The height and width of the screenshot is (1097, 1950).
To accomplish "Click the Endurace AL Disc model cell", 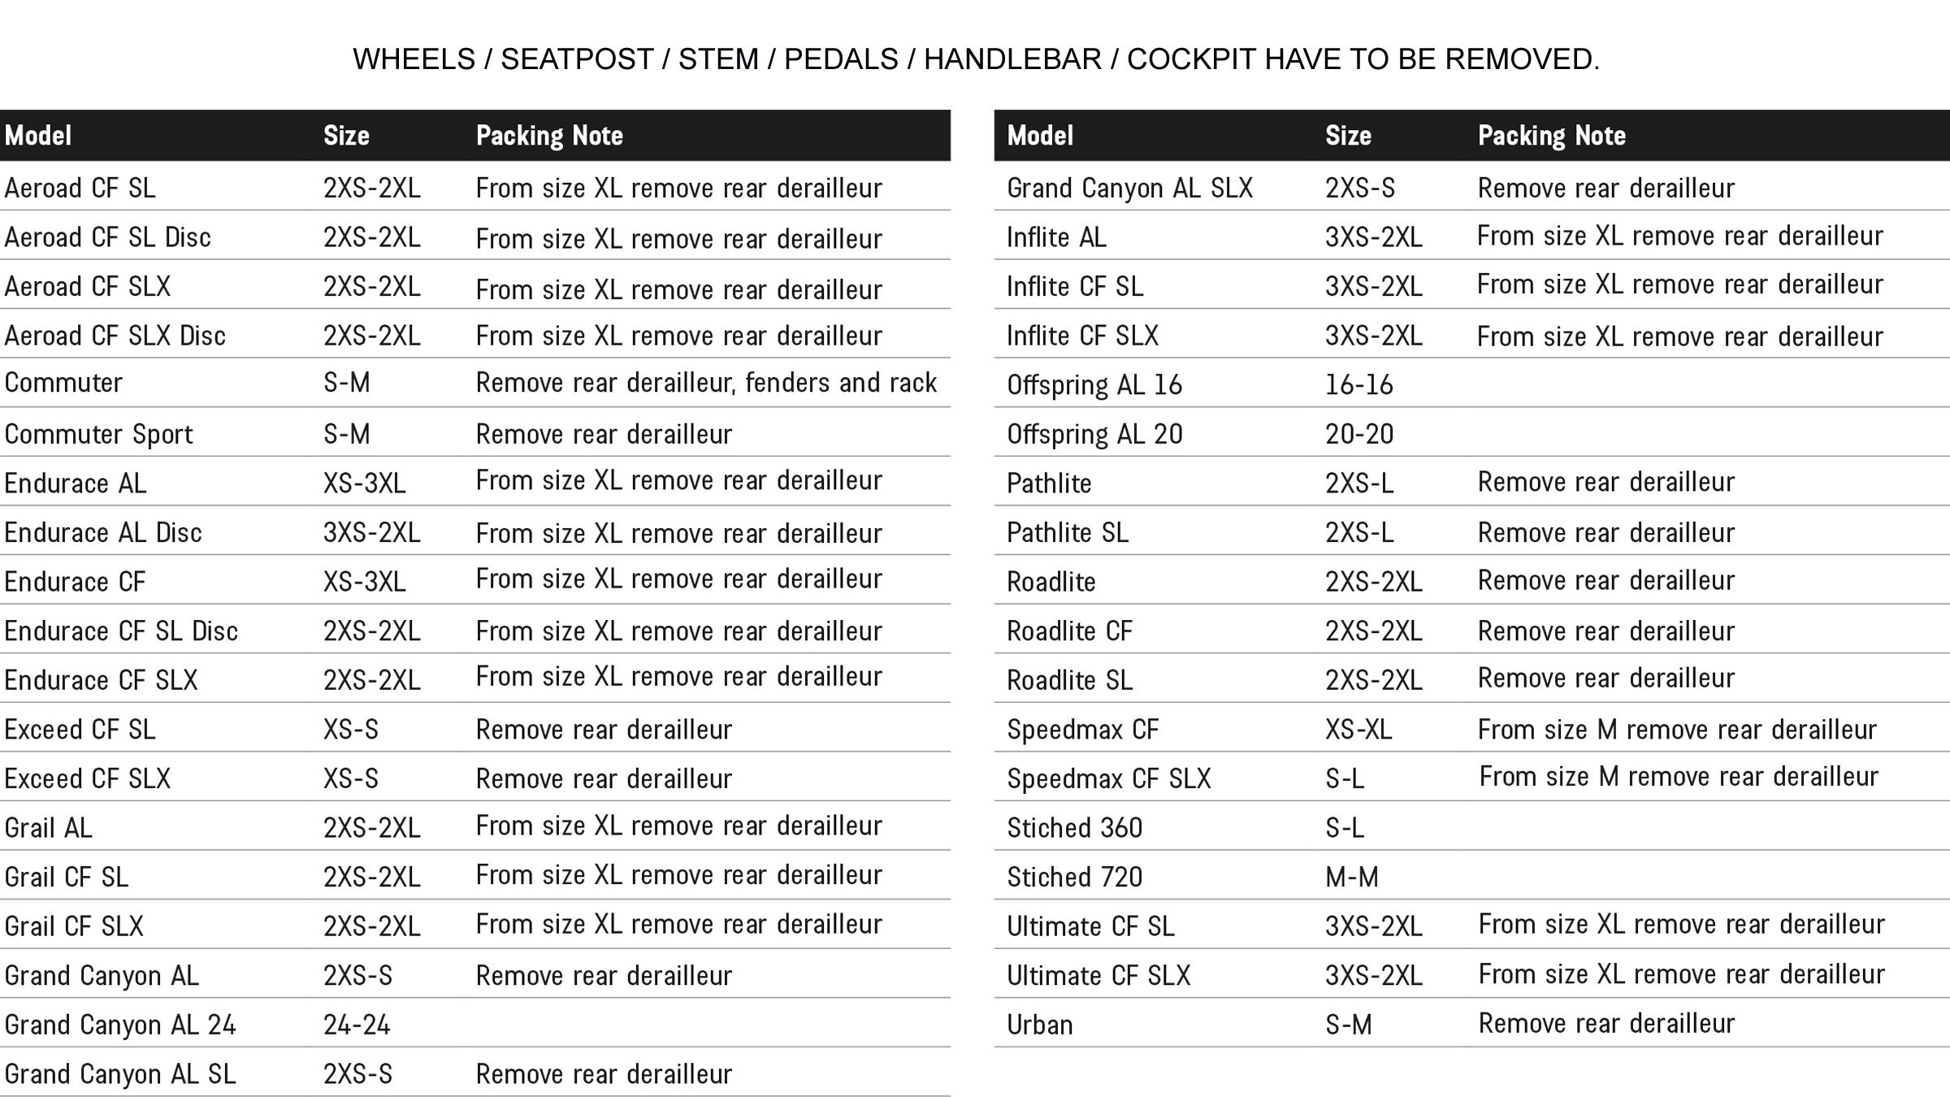I will (x=103, y=533).
